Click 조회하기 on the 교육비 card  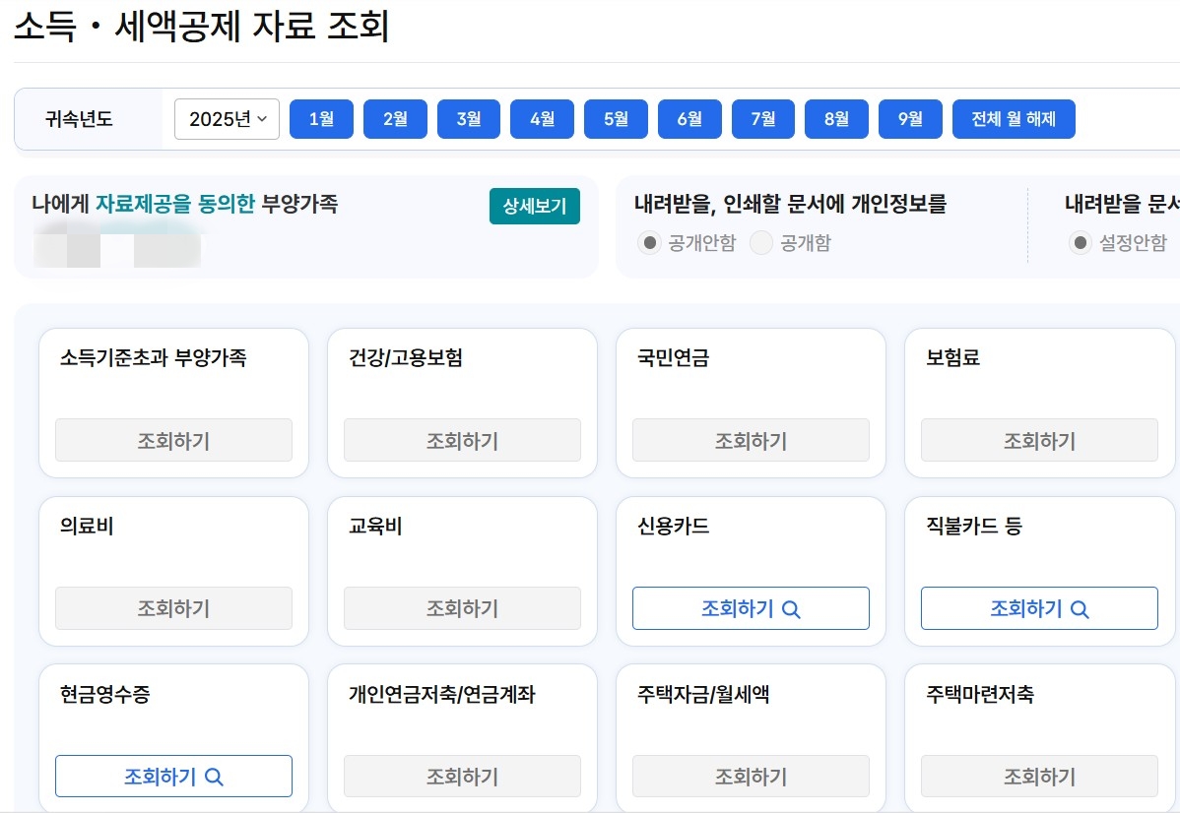[462, 608]
